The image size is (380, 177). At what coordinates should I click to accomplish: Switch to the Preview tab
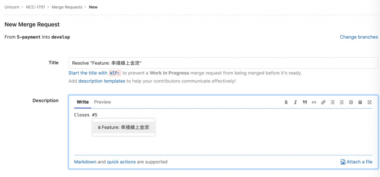coord(102,102)
